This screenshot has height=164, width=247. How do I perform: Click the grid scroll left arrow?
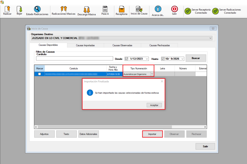(36, 127)
